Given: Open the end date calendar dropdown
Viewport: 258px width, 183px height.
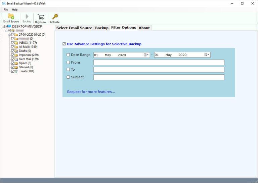Looking at the screenshot, I should (207, 55).
